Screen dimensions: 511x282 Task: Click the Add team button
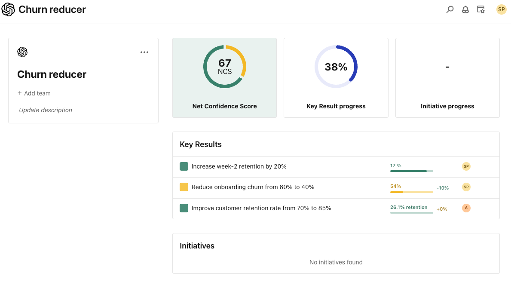(34, 93)
